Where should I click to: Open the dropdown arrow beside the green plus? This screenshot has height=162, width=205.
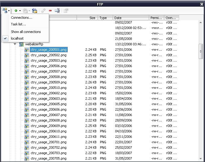click(20, 11)
